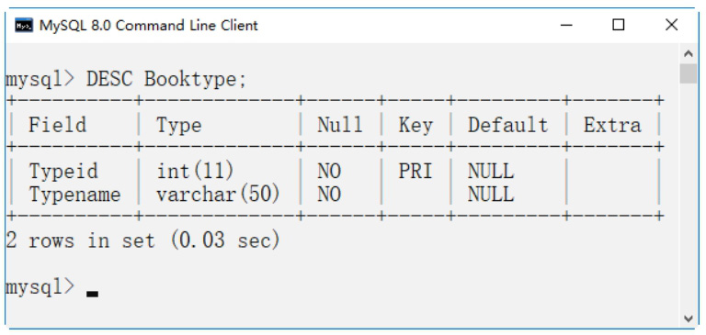Click the cursor at the mysql prompt
The image size is (706, 335).
tap(92, 294)
